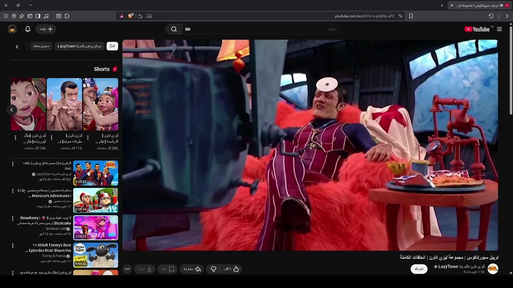The height and width of the screenshot is (288, 513).
Task: Open the notifications bell
Action: tap(28, 29)
